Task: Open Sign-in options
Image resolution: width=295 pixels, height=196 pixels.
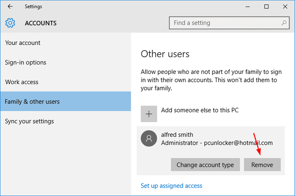Action: [x=65, y=63]
